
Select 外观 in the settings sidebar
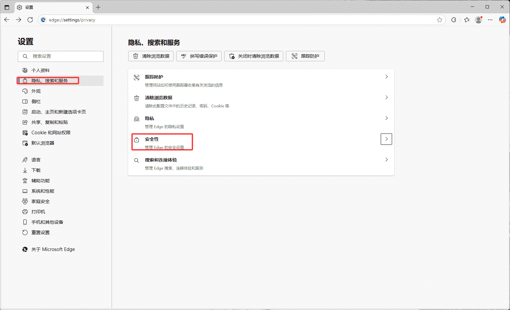pos(36,91)
